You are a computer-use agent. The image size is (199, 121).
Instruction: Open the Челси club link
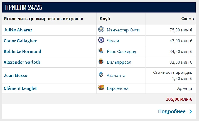[x=113, y=41]
